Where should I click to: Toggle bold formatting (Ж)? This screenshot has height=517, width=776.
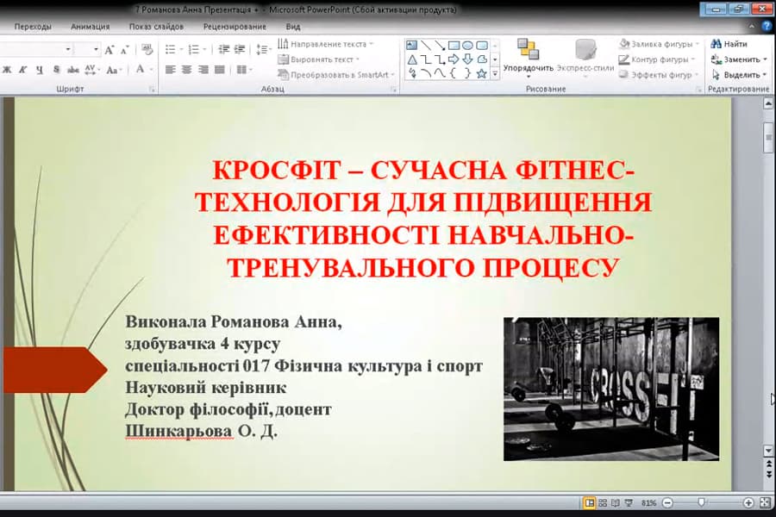(x=6, y=68)
